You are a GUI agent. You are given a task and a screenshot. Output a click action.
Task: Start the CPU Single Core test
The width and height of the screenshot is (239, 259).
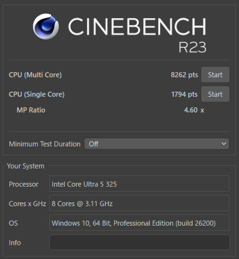coord(215,94)
